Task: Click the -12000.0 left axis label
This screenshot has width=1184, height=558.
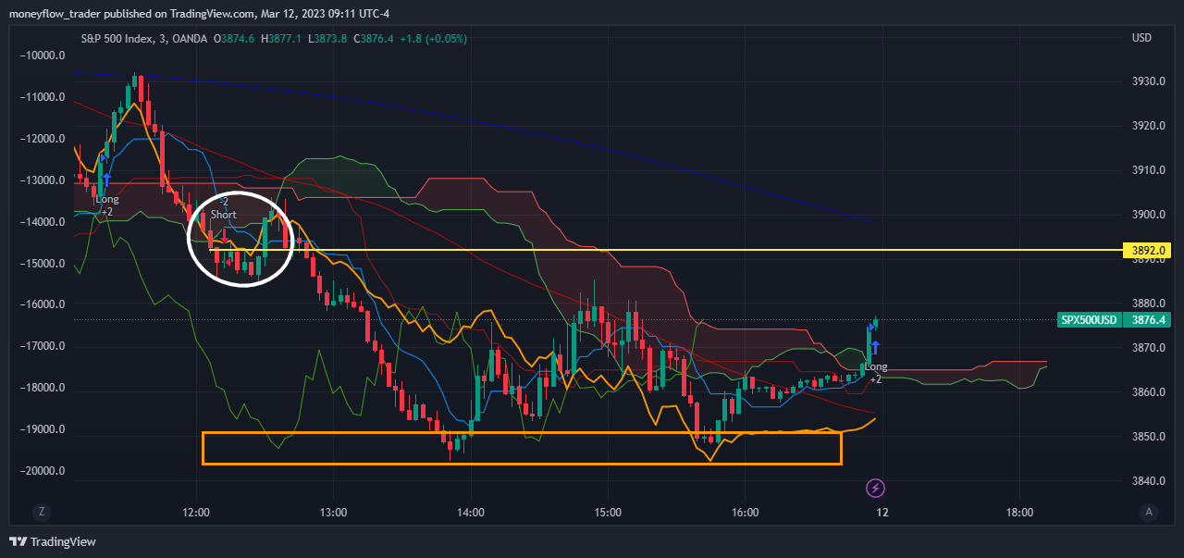Action: 42,139
